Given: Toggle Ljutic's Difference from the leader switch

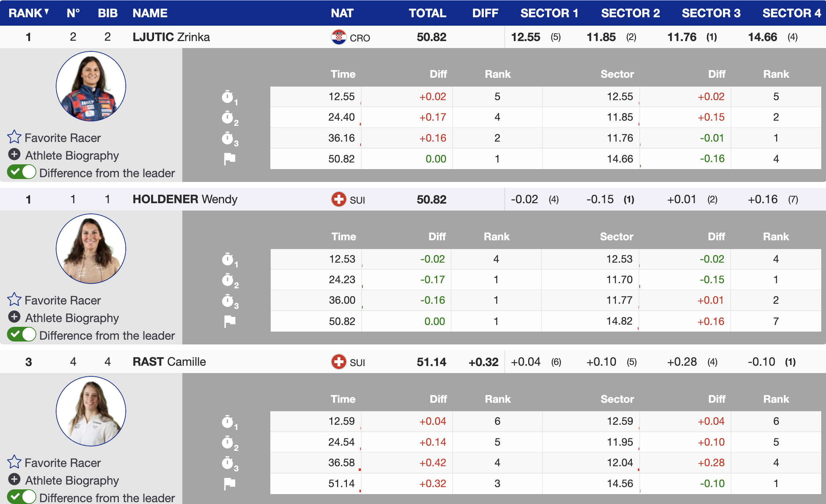Looking at the screenshot, I should click(22, 172).
